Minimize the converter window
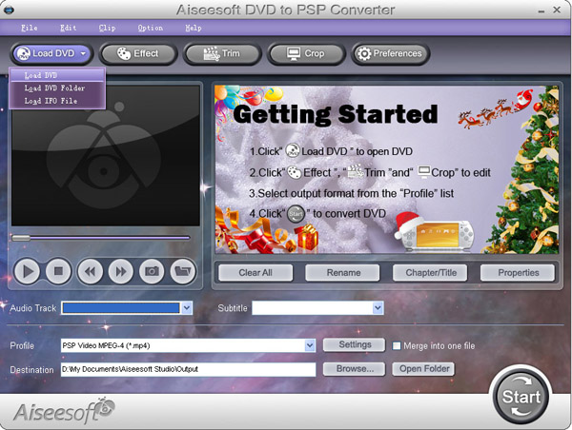Viewport: 572px width, 430px height. 541,10
